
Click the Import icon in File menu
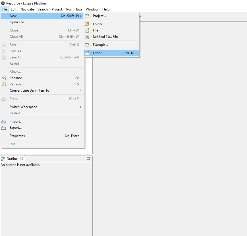tap(4, 121)
